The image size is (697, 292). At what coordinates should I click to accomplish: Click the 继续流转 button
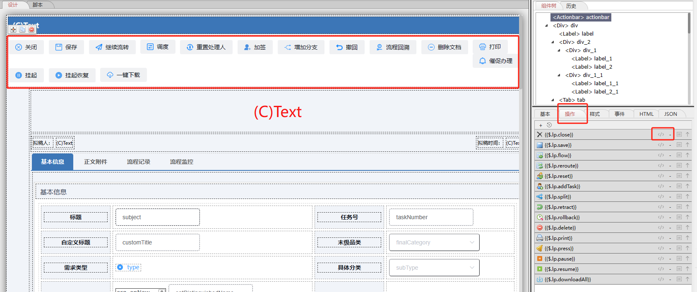[112, 47]
